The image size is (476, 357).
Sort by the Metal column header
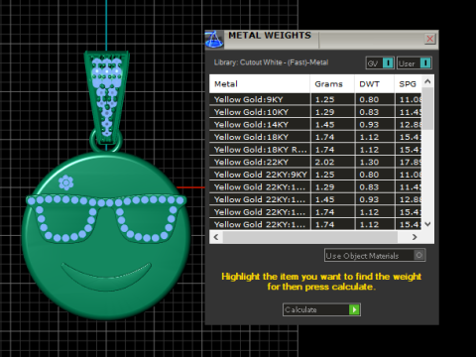click(260, 84)
